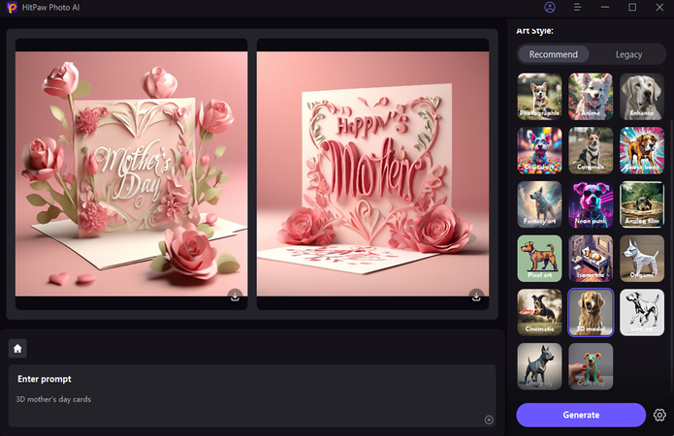Select the Pixel art style
Viewport: 674px width, 436px height.
point(539,258)
